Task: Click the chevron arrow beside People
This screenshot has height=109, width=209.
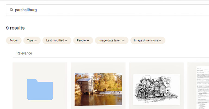Action: [x=88, y=41]
